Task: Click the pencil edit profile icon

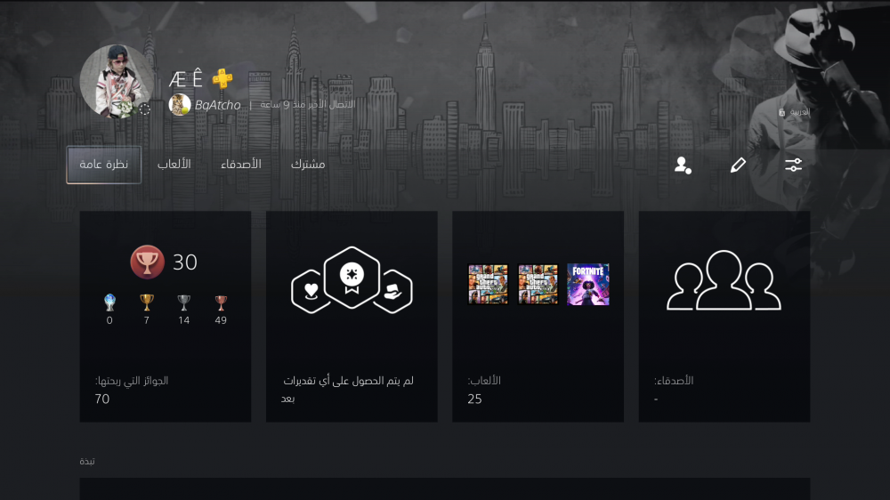Action: click(x=738, y=165)
